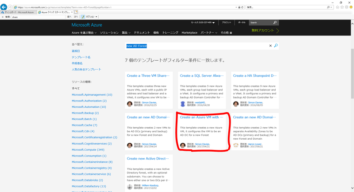Open favorites star icon

(x=342, y=7)
